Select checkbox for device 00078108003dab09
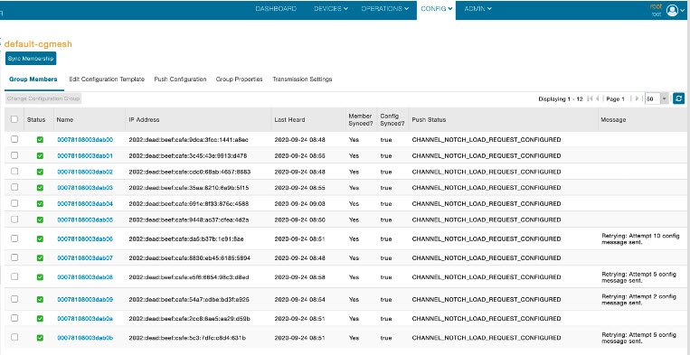 (14, 299)
